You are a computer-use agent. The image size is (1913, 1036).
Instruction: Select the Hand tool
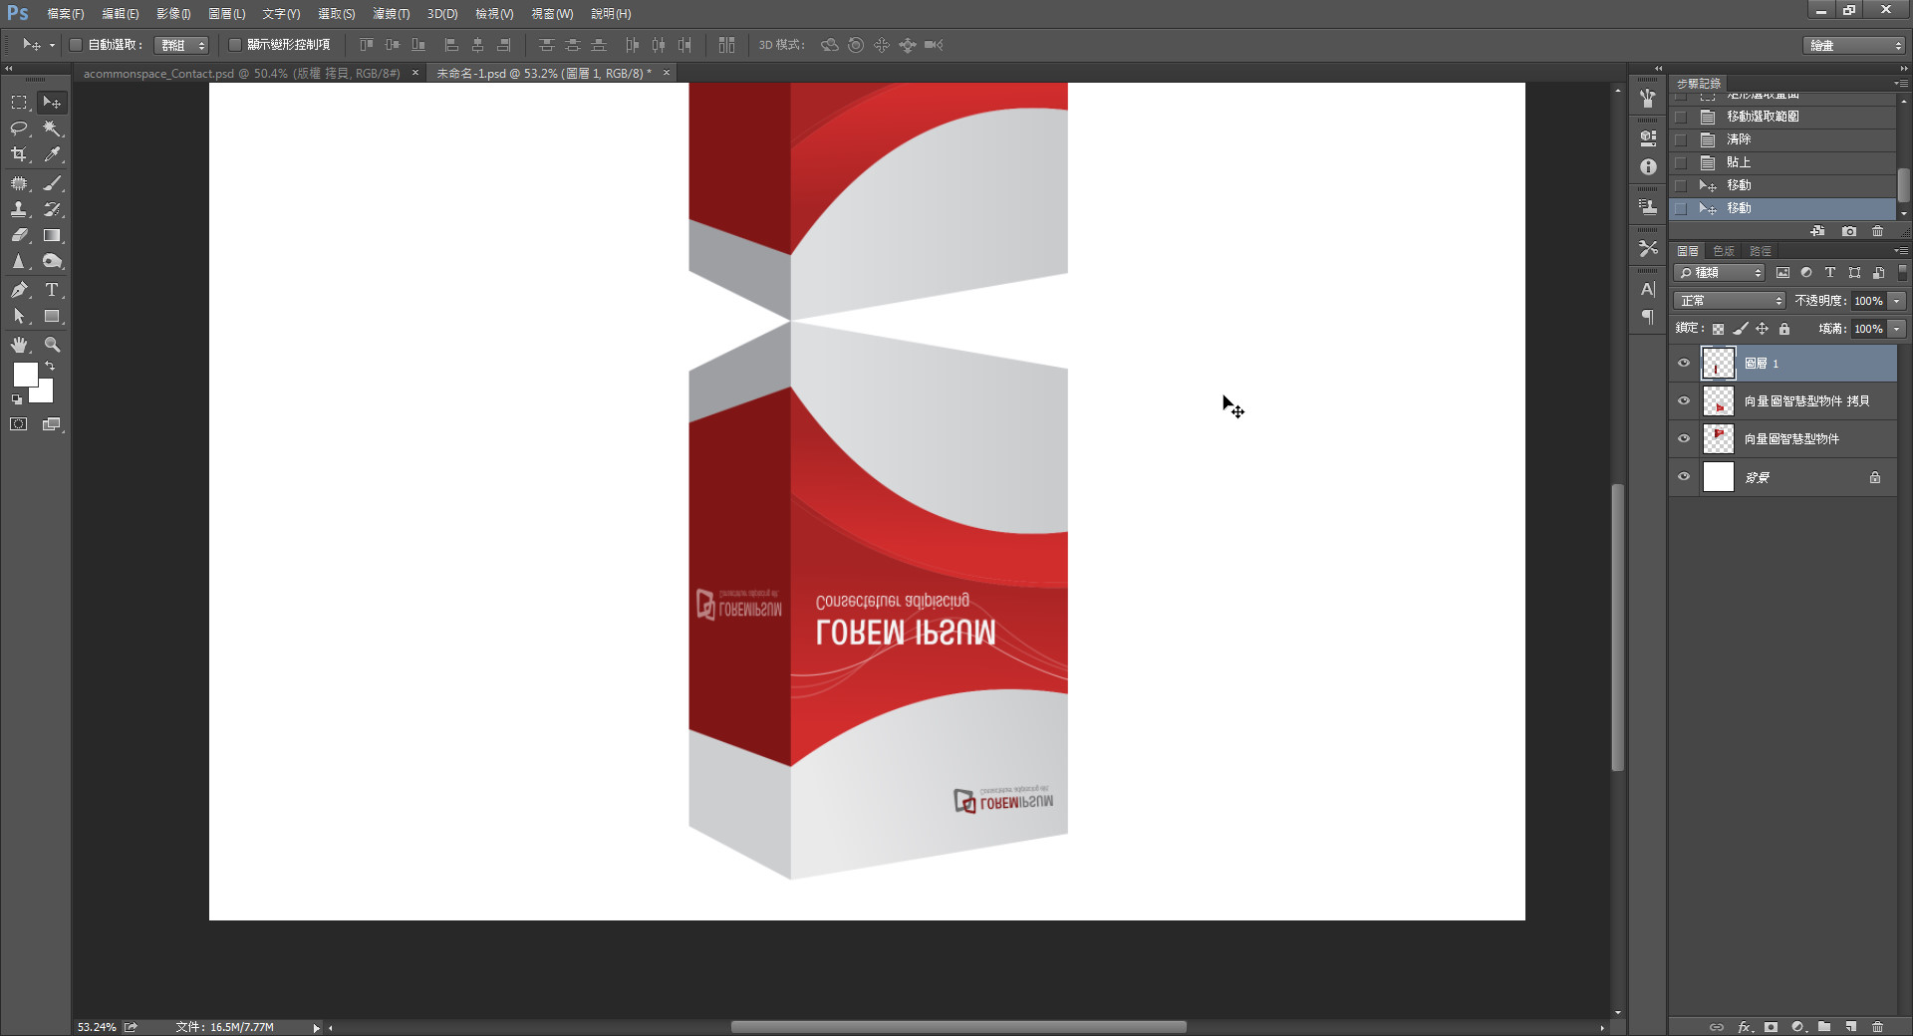point(19,345)
